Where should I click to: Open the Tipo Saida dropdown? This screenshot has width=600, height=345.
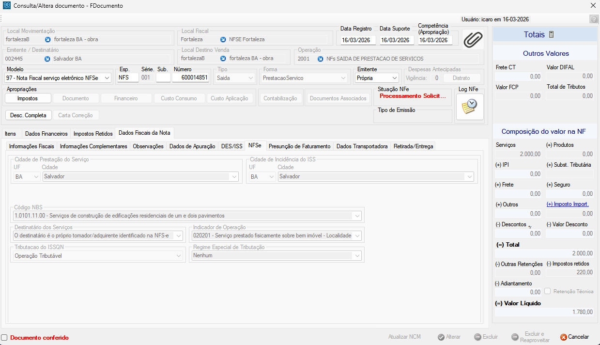[x=251, y=78]
